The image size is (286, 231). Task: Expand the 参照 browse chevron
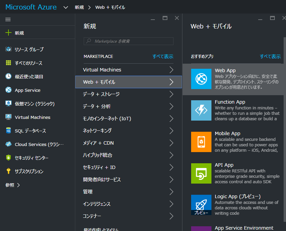[18, 185]
